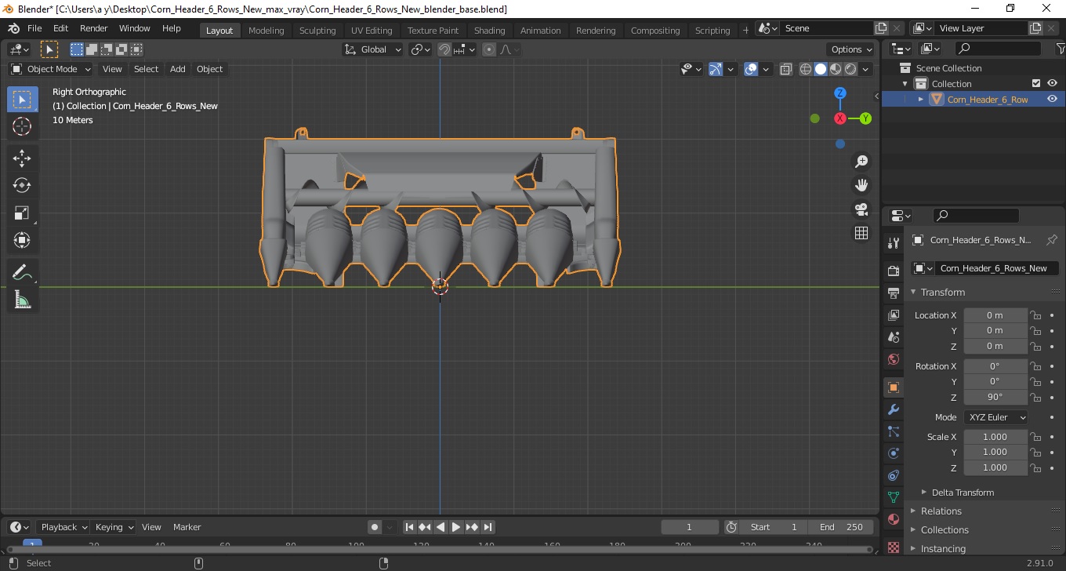1066x571 pixels.
Task: Choose the Move tool
Action: click(22, 158)
